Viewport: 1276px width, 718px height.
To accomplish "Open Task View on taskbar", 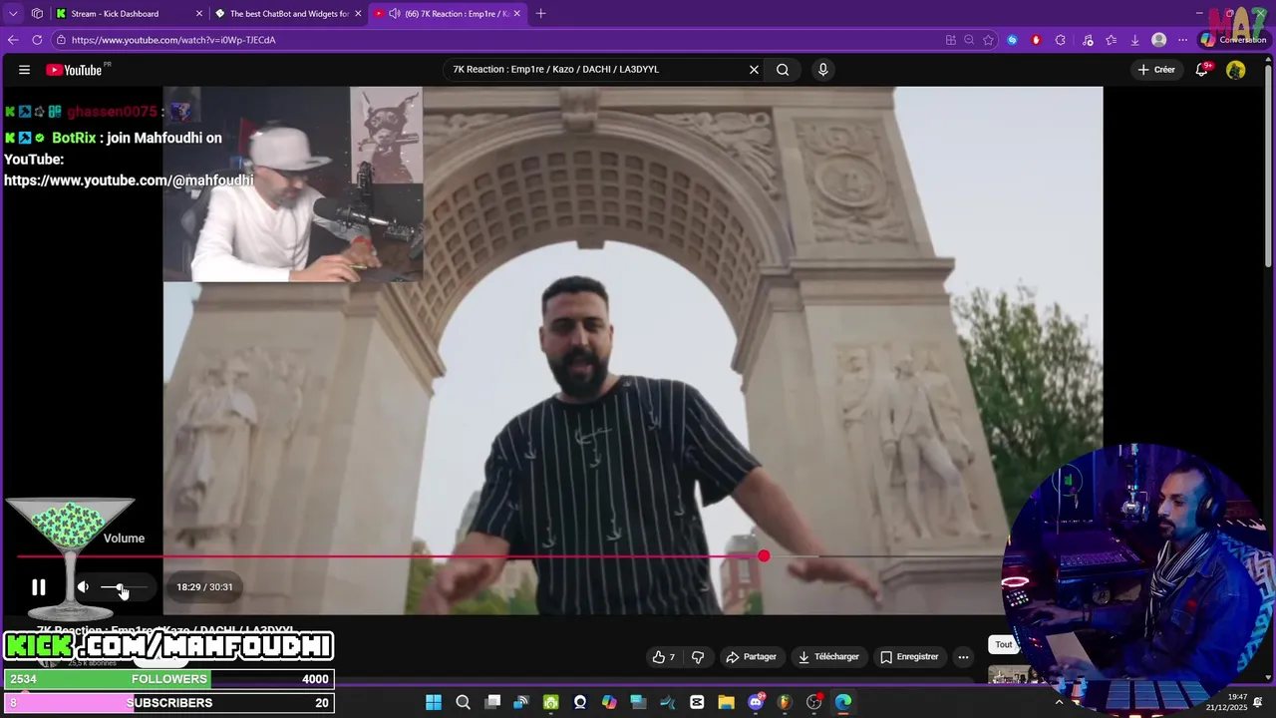I will pyautogui.click(x=492, y=702).
